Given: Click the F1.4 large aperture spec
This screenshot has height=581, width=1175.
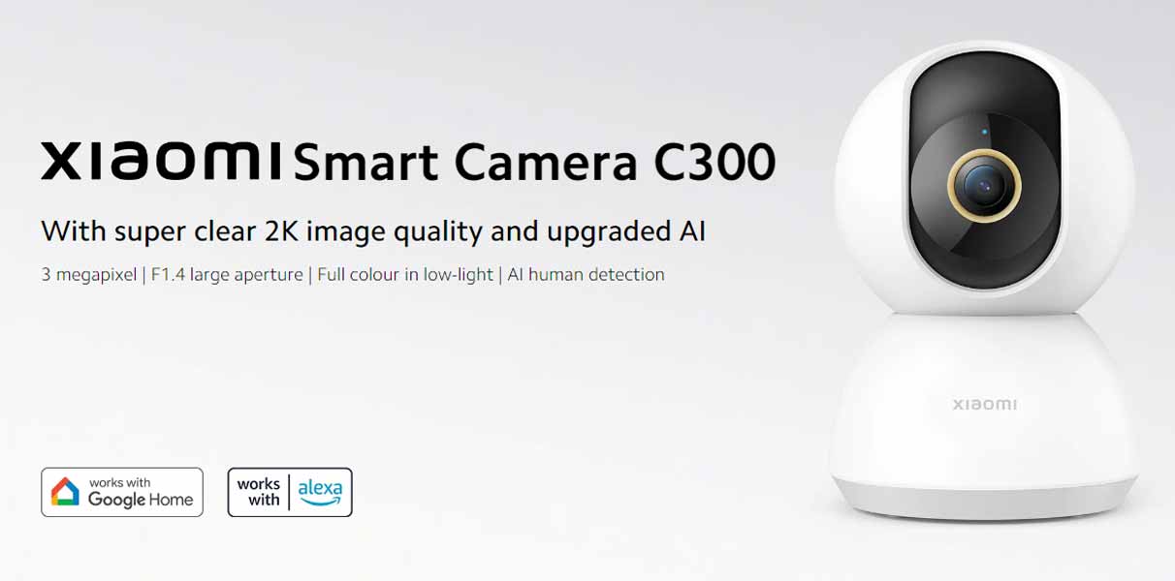Looking at the screenshot, I should (x=227, y=275).
